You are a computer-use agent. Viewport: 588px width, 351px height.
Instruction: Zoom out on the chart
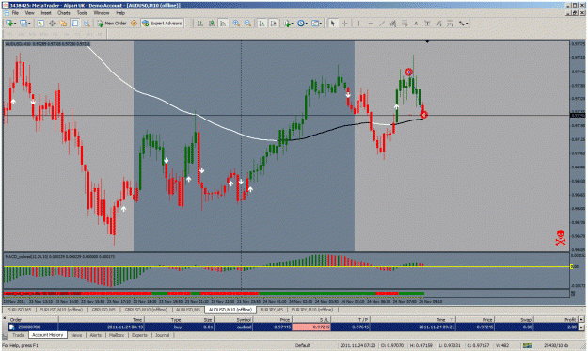click(x=247, y=24)
